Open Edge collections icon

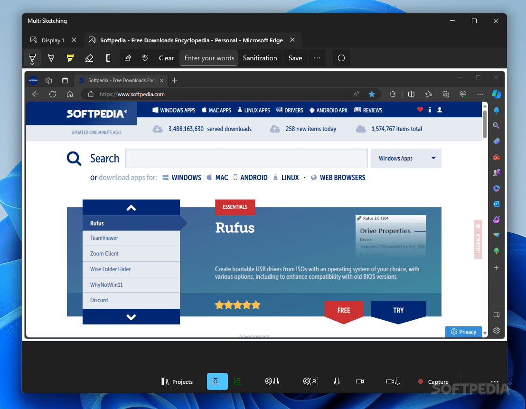446,95
